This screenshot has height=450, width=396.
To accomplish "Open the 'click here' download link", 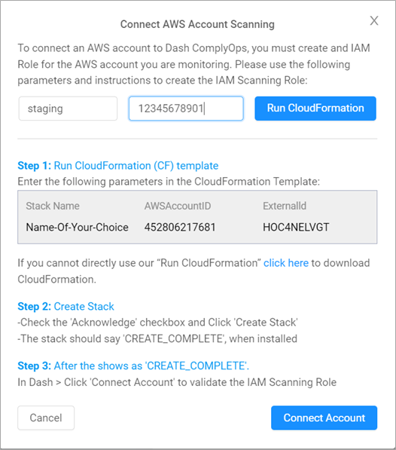I will point(285,263).
